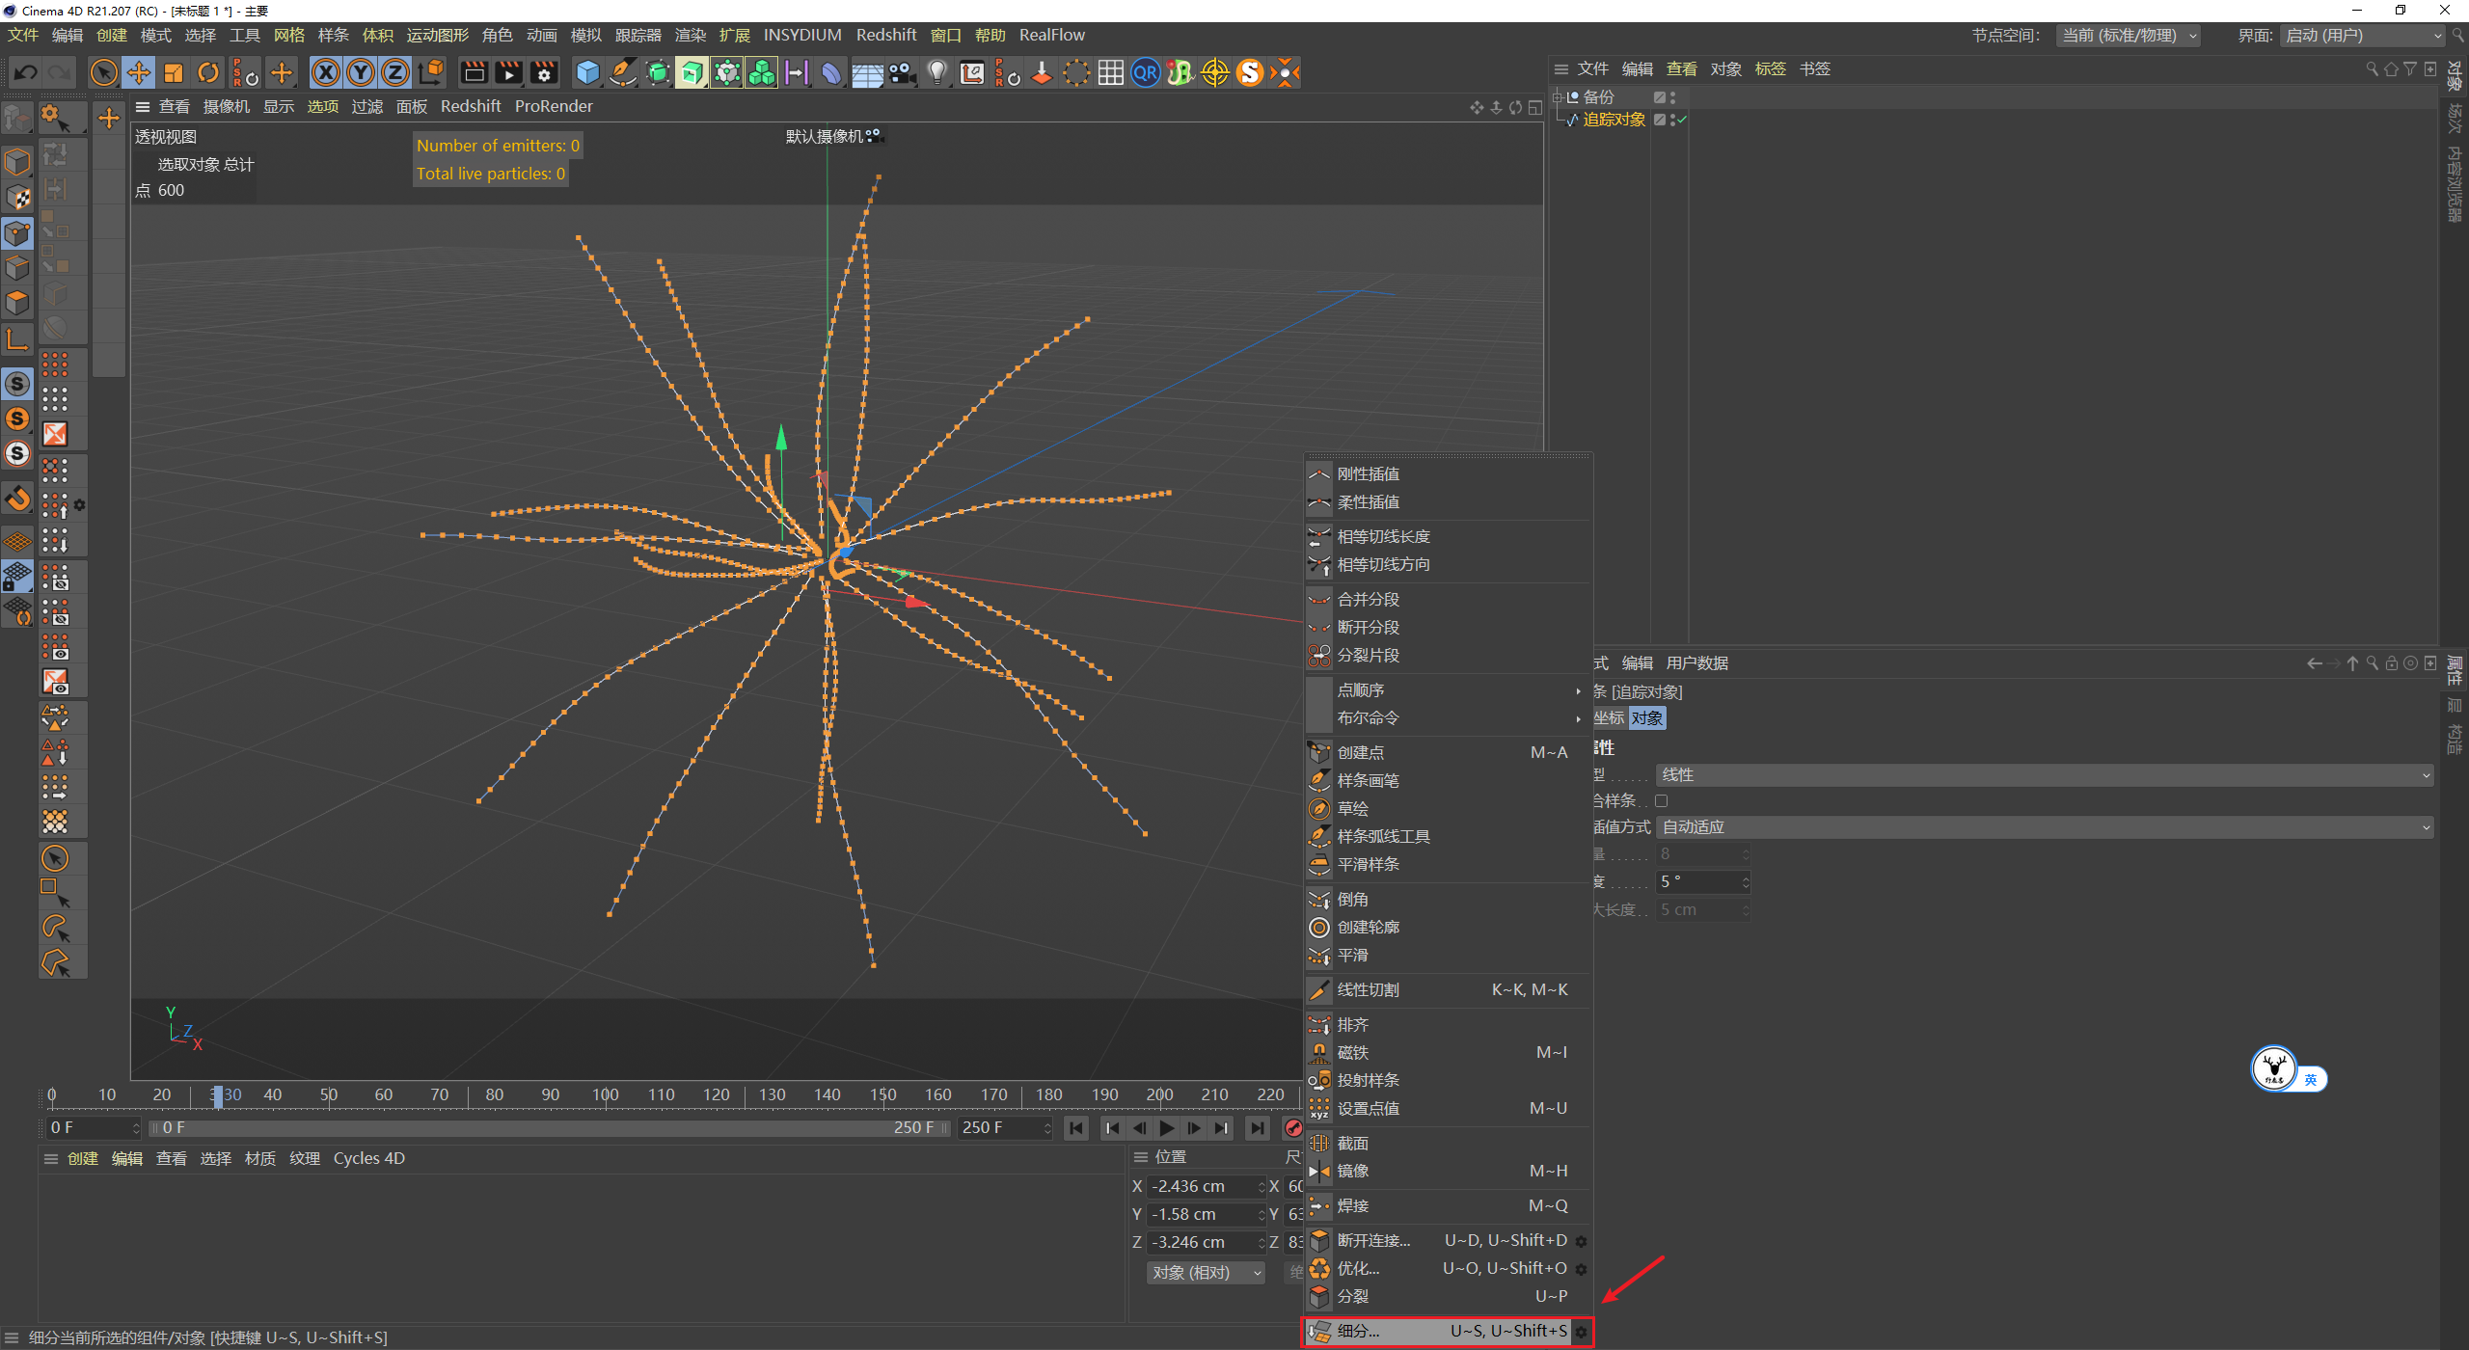
Task: Toggle layer box for 备份 object
Action: (1660, 97)
